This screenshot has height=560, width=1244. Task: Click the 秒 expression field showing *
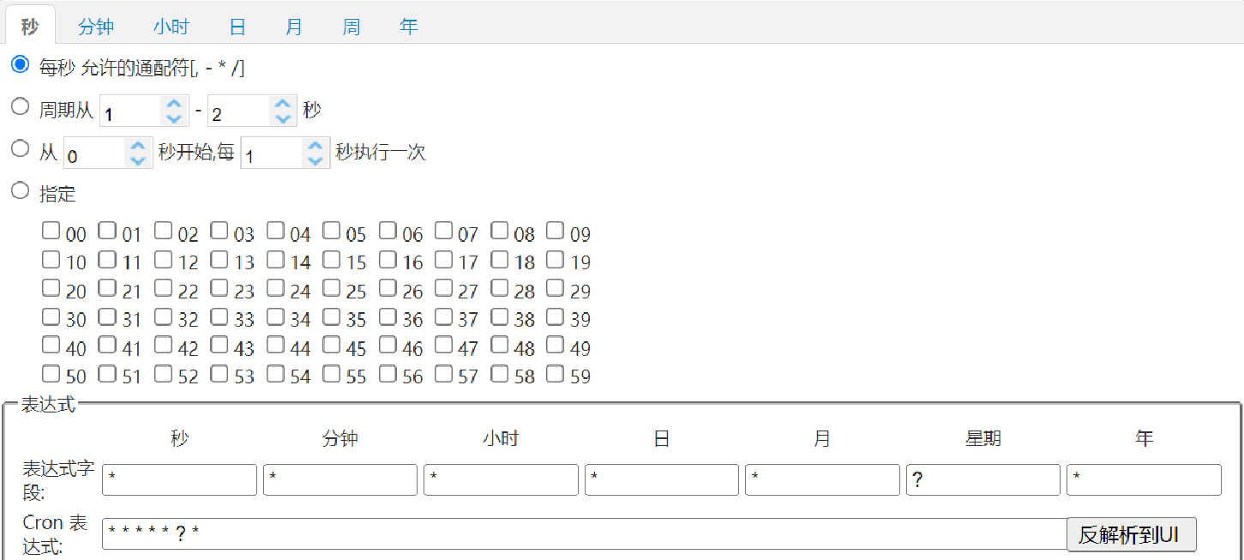click(179, 479)
